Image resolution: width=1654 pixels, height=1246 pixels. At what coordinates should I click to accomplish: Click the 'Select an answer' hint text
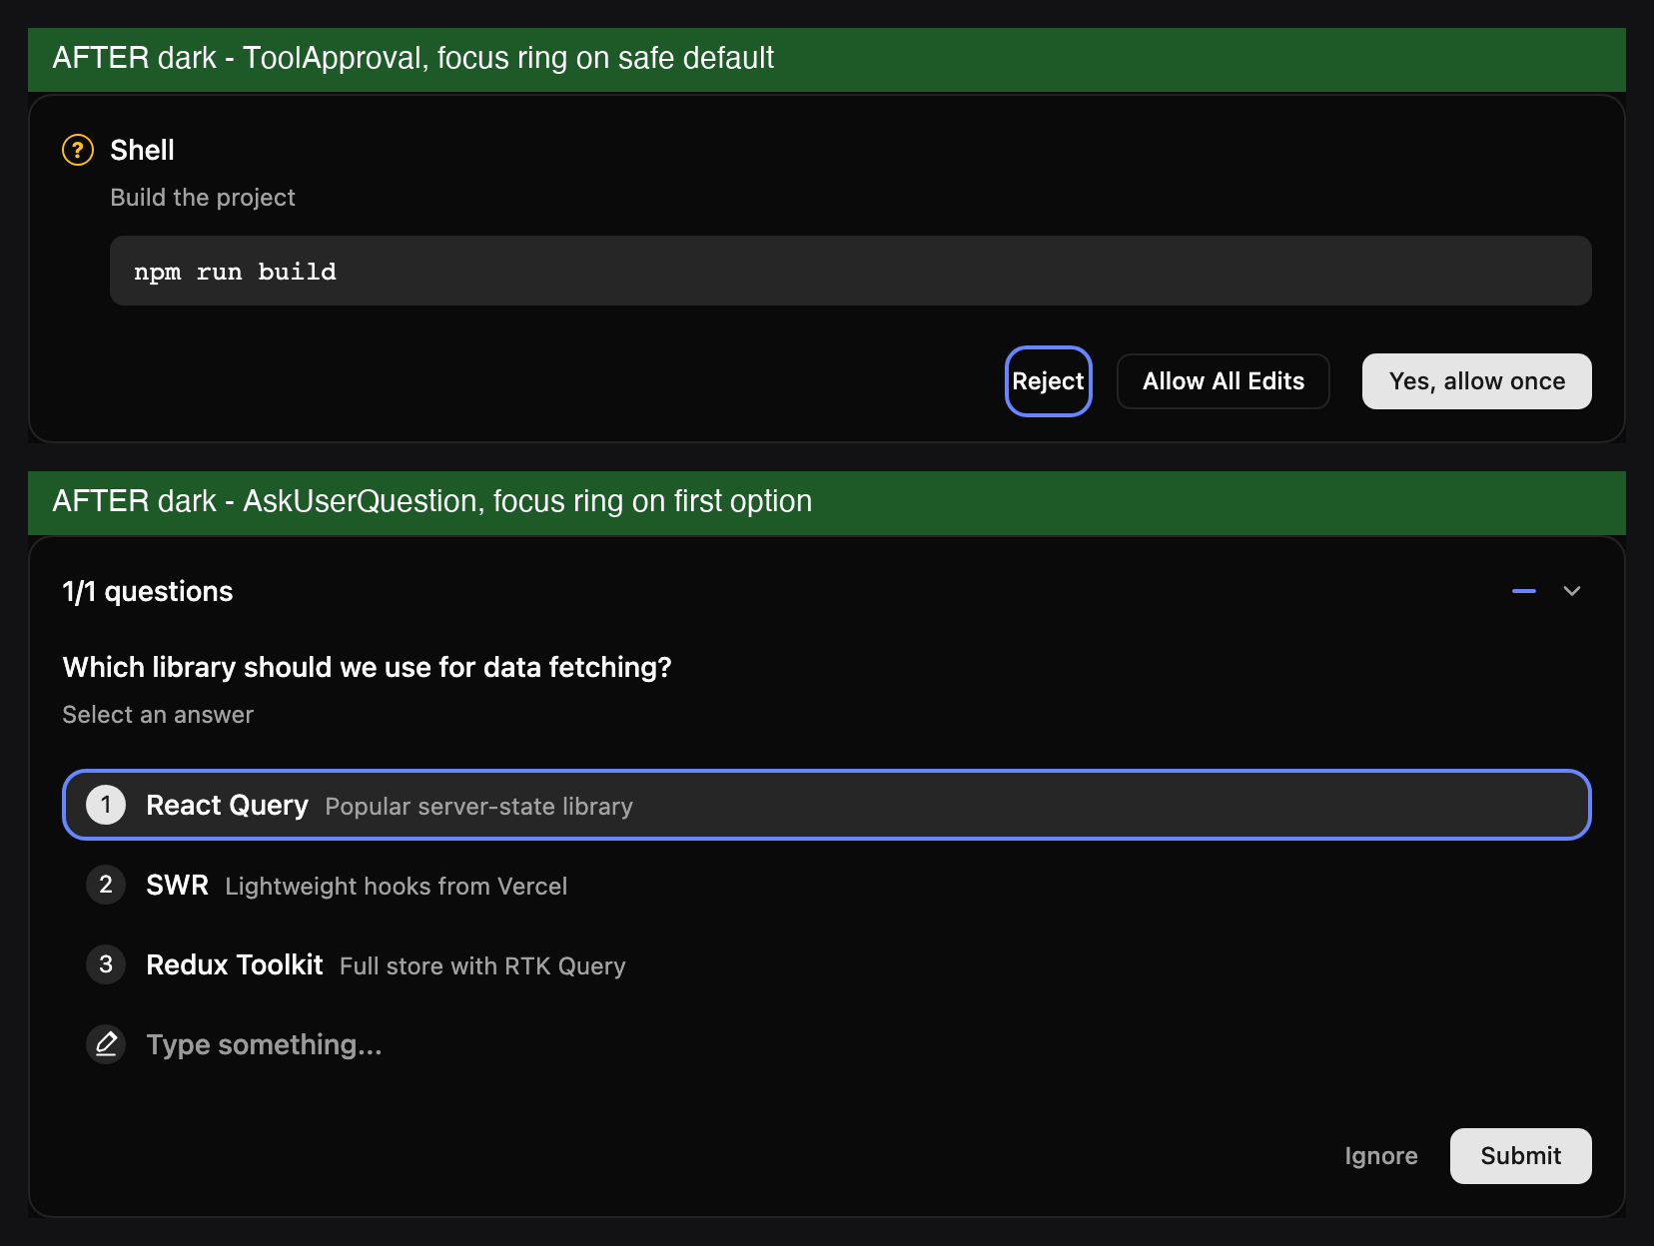(x=158, y=715)
